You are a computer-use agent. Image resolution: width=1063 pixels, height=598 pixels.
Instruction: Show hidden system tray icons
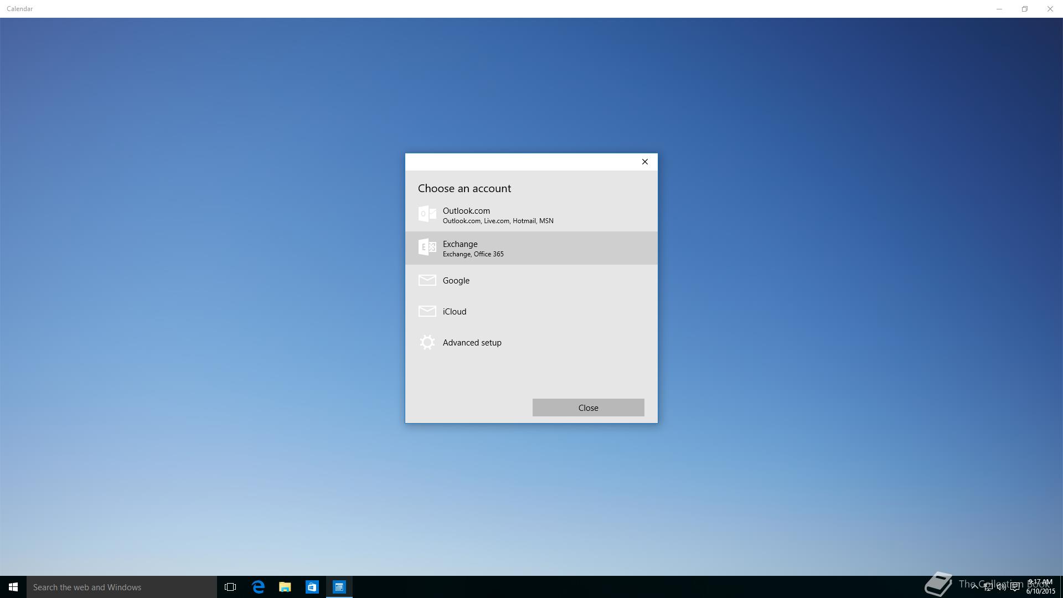[974, 587]
